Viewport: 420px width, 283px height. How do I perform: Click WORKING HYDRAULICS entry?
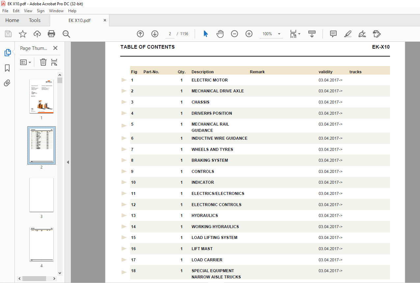pos(215,226)
